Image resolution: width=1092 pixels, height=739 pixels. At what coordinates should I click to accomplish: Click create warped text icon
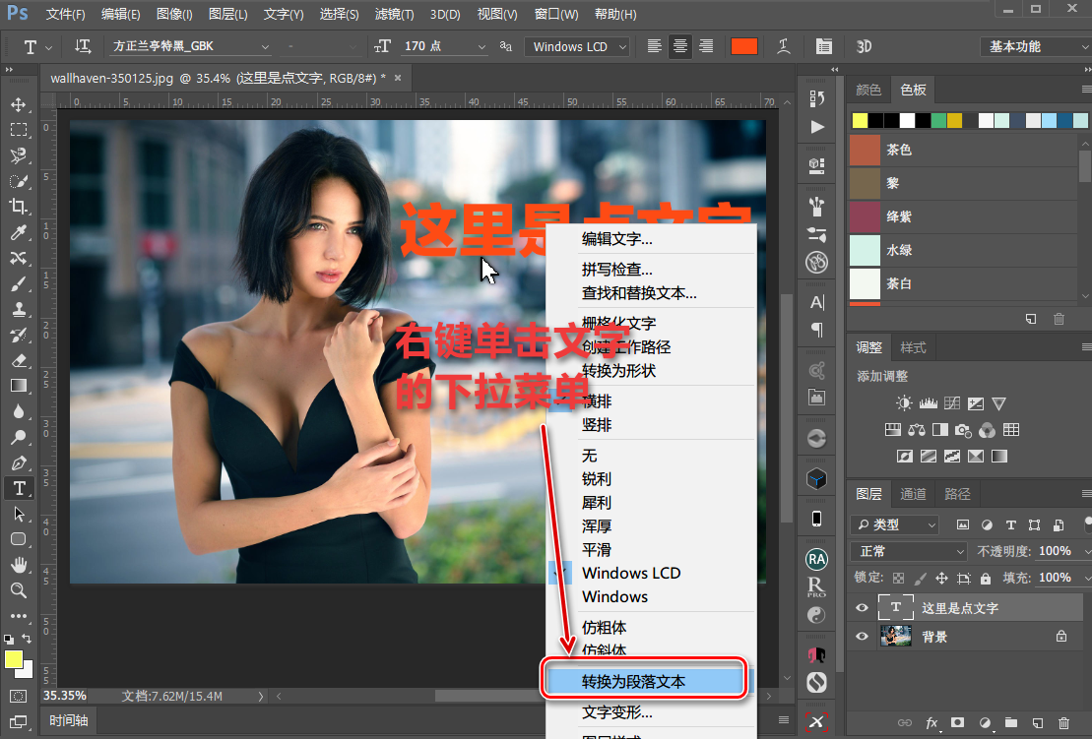(784, 46)
